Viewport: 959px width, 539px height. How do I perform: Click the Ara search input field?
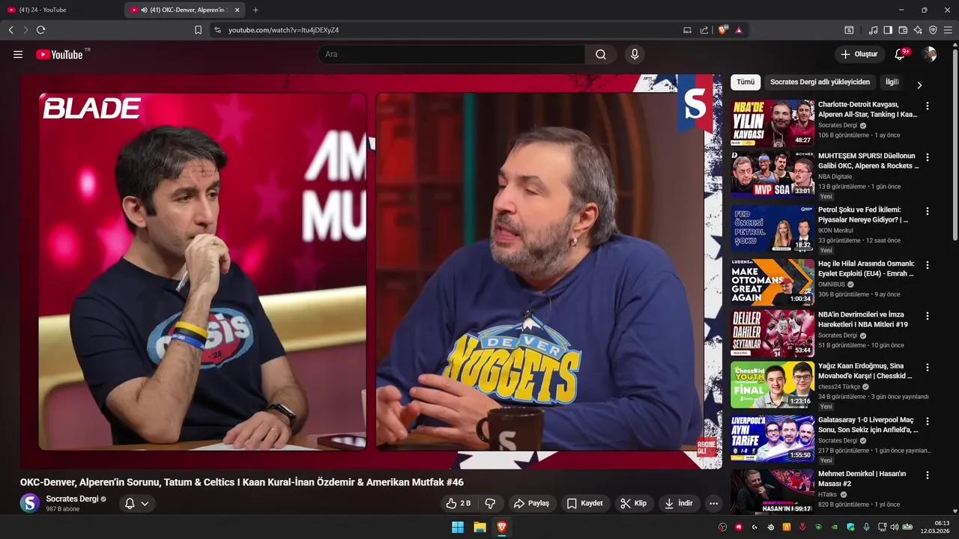tap(451, 54)
